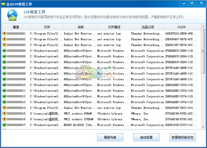Click the green check icon for entry 000000000004

[x=4, y=51]
